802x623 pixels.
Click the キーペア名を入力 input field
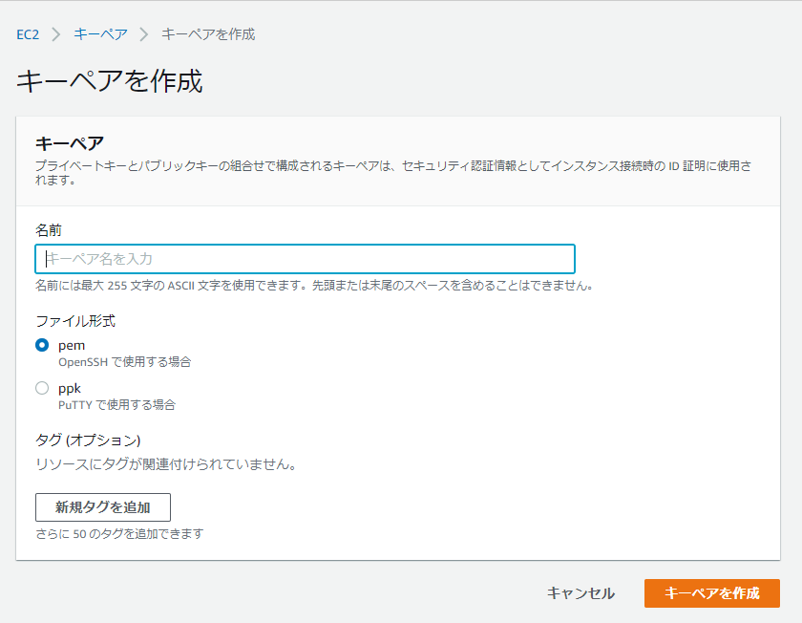(304, 258)
